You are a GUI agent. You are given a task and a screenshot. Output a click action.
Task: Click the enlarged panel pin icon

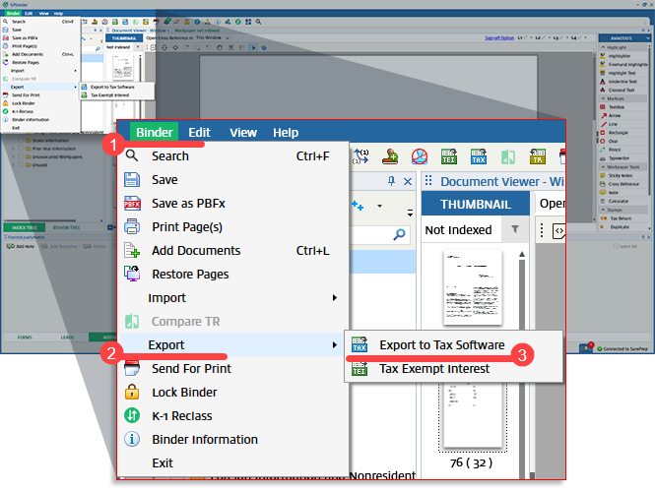[x=391, y=181]
